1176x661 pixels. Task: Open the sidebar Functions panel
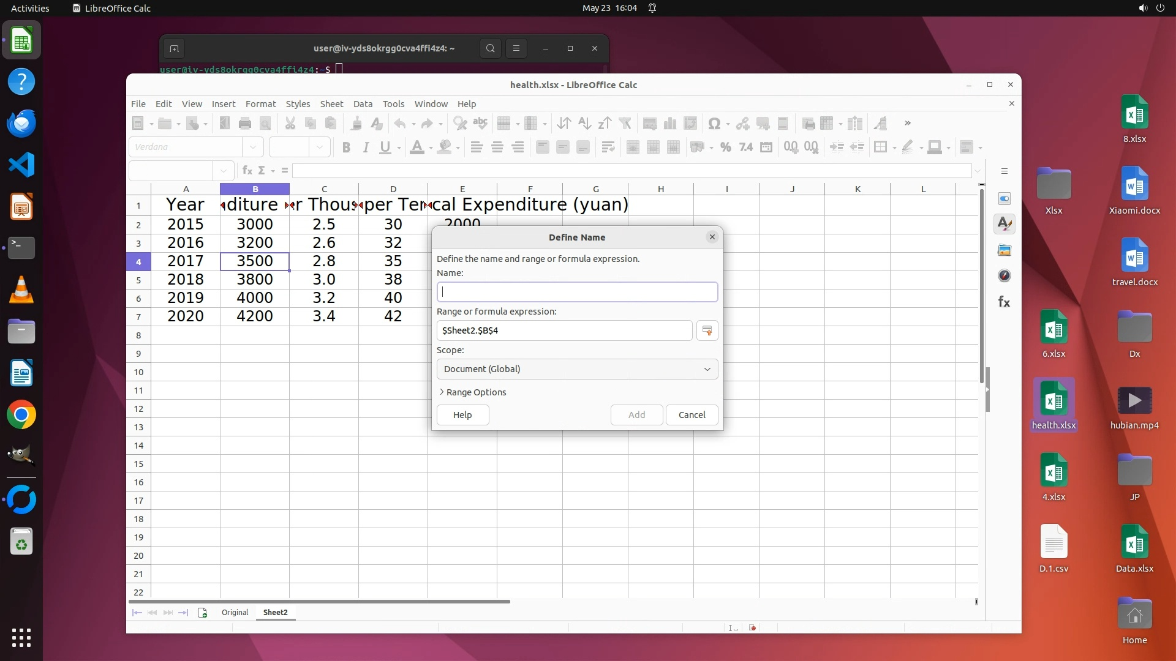point(1004,302)
